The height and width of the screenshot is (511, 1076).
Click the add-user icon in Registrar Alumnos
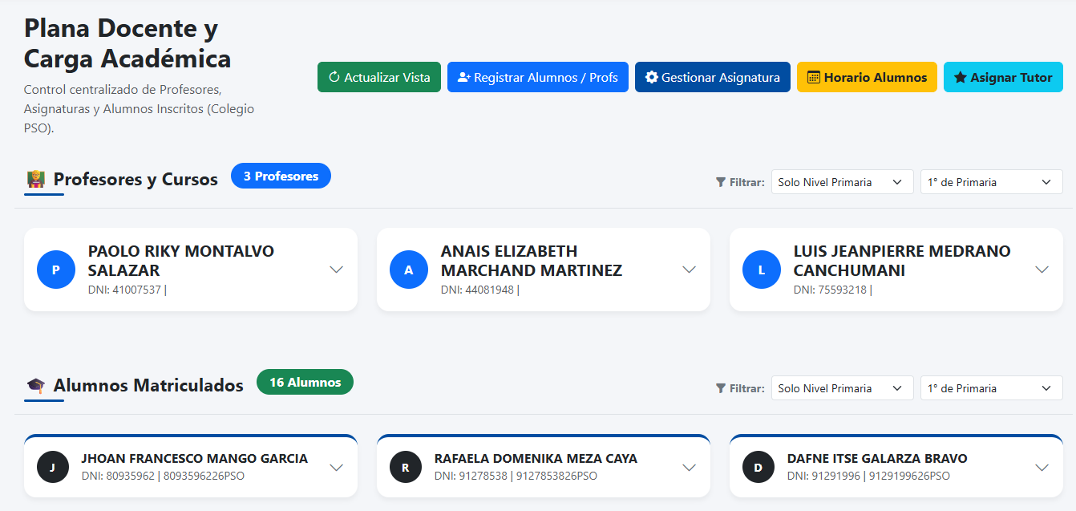tap(463, 78)
